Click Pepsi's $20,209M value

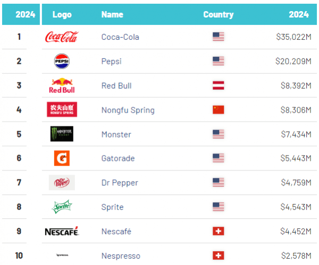[293, 61]
